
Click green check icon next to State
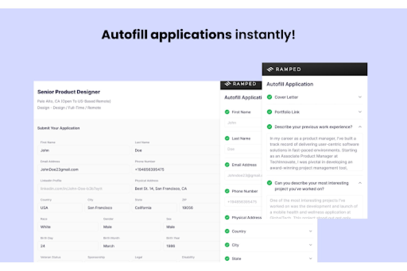(x=227, y=259)
